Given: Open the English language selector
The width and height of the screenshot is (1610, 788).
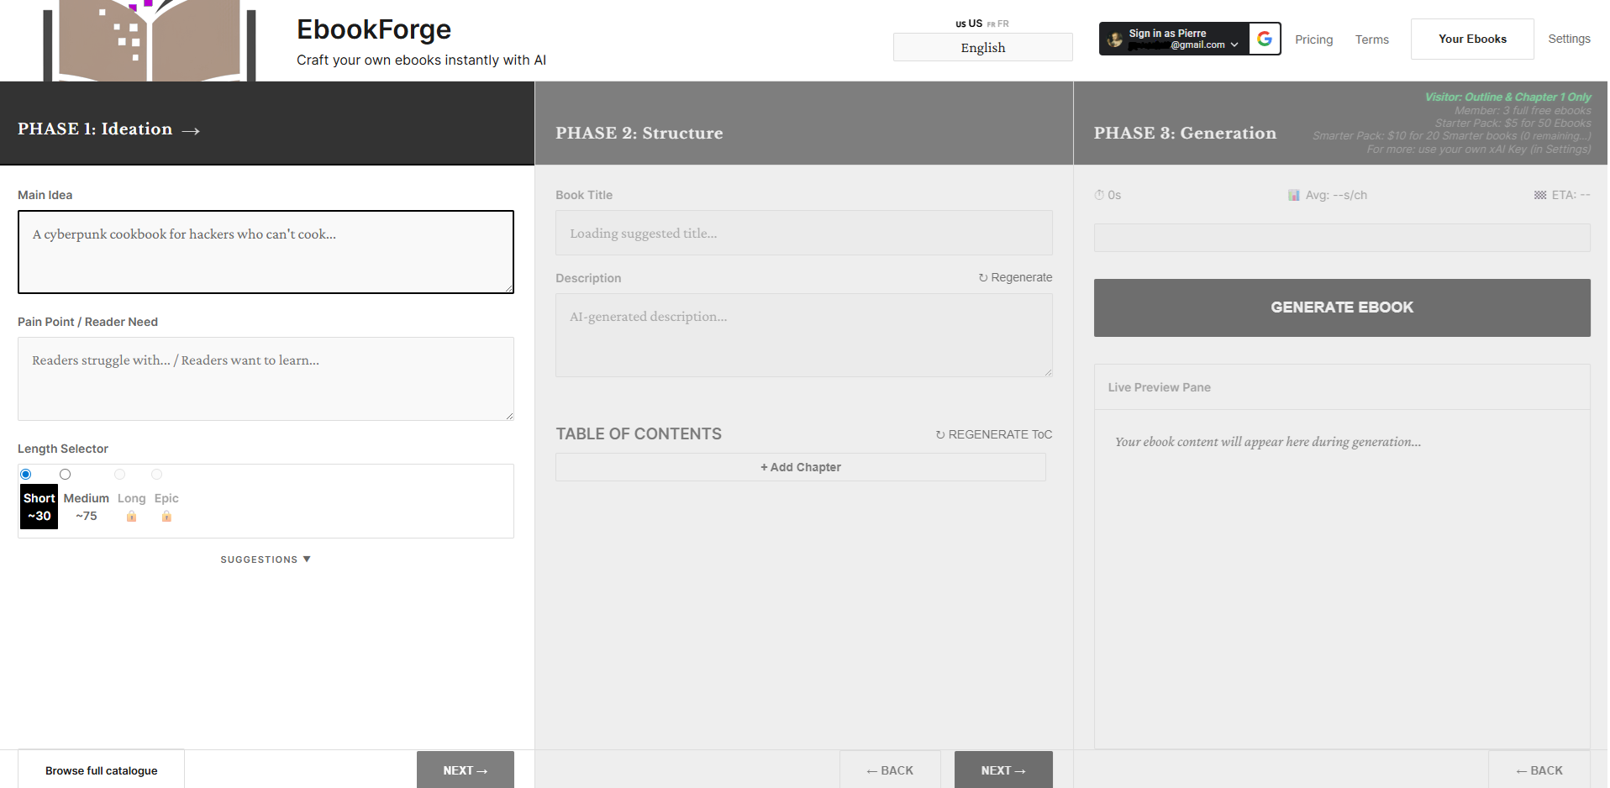Looking at the screenshot, I should (981, 47).
